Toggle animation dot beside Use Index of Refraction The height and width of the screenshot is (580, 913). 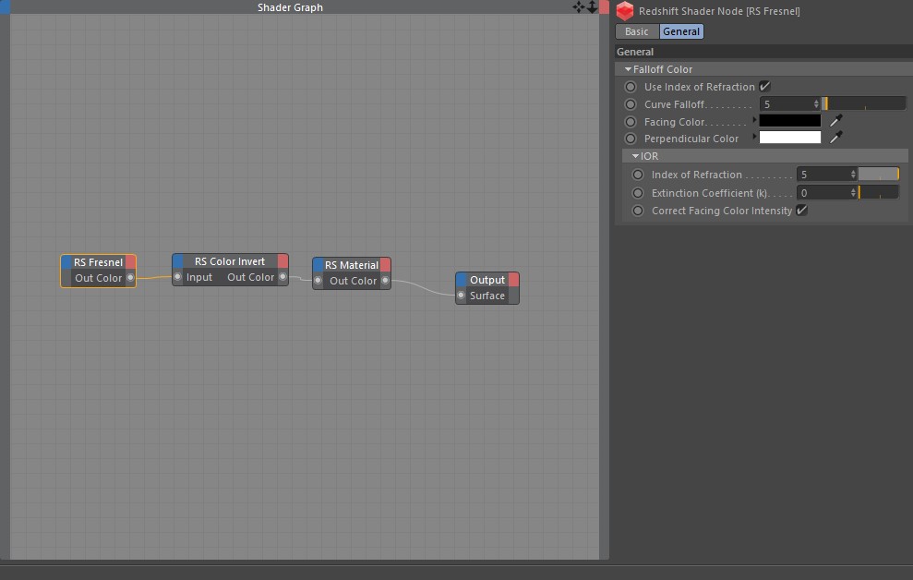(x=631, y=87)
